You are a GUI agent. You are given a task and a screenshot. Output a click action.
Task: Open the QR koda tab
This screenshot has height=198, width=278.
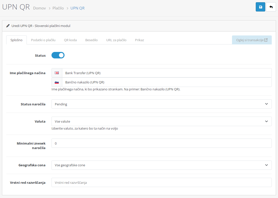pos(70,40)
